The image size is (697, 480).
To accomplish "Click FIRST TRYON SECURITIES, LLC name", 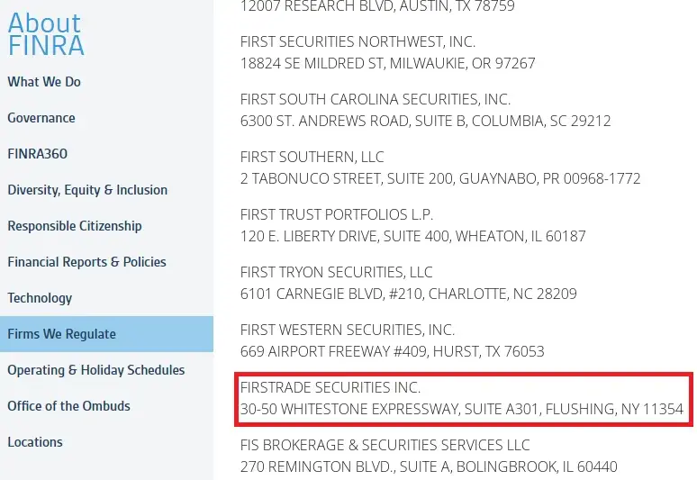I will (x=337, y=272).
